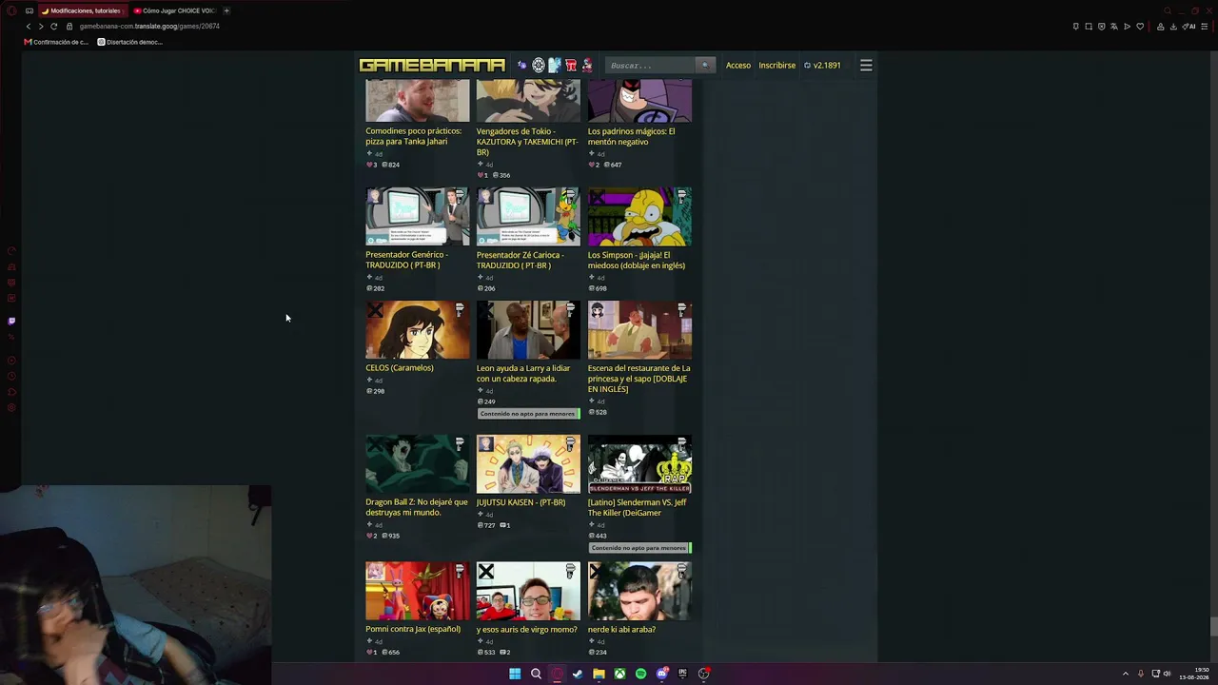Click the search magnifier button beside Buscar
This screenshot has height=685, width=1218.
[704, 66]
